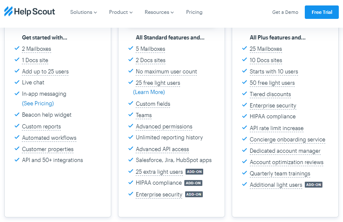Open the Get a Demo link
This screenshot has width=343, height=222.
point(285,12)
